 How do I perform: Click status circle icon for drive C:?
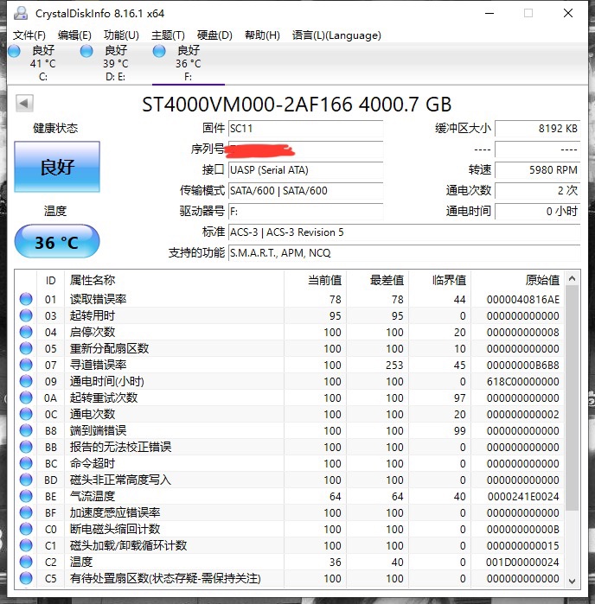click(14, 51)
